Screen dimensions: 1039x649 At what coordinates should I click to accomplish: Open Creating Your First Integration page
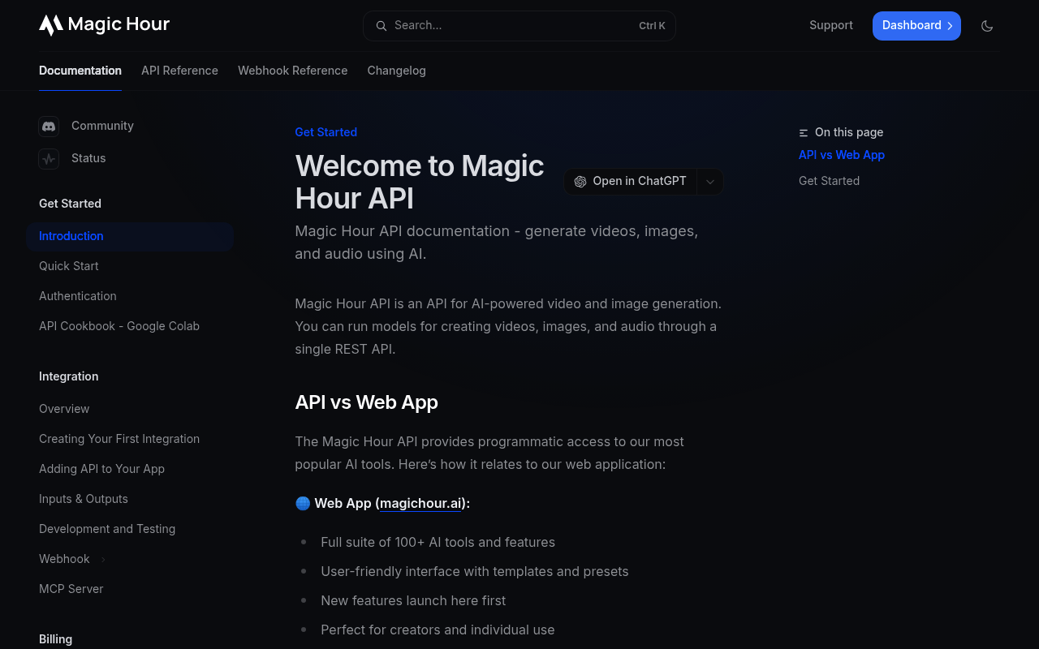pos(119,439)
